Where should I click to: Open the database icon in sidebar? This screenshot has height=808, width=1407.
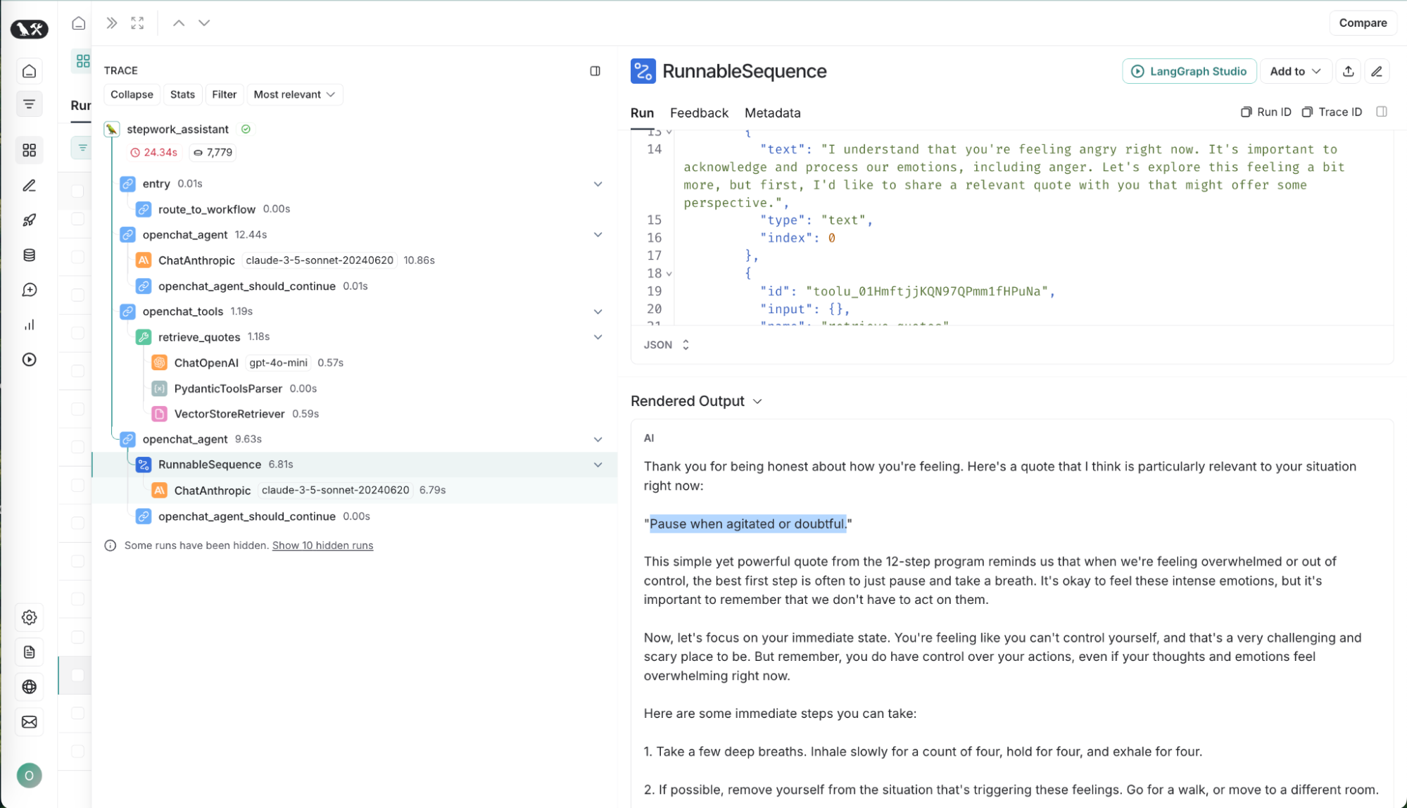click(29, 255)
